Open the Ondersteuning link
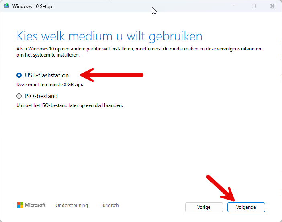282x222 pixels. click(72, 205)
